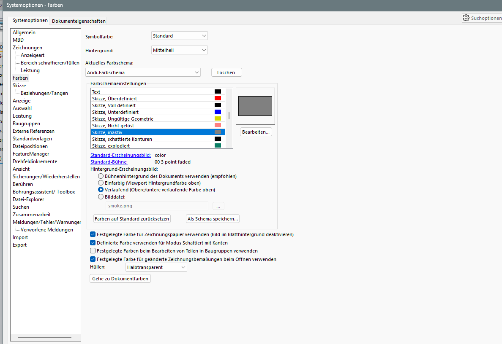
Task: Switch to the Dokumenteigenschaften tab
Action: coord(79,21)
